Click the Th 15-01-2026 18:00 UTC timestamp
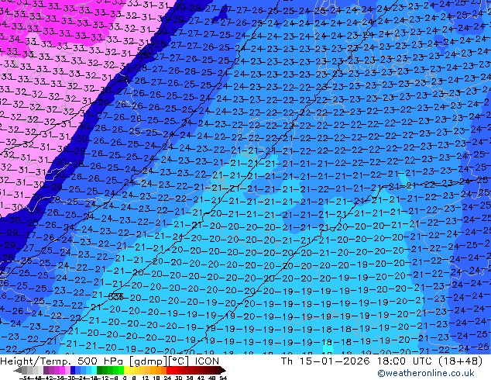This screenshot has height=380, width=491. click(x=381, y=361)
